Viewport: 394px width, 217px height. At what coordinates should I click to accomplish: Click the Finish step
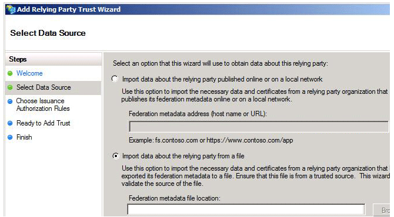click(x=24, y=137)
